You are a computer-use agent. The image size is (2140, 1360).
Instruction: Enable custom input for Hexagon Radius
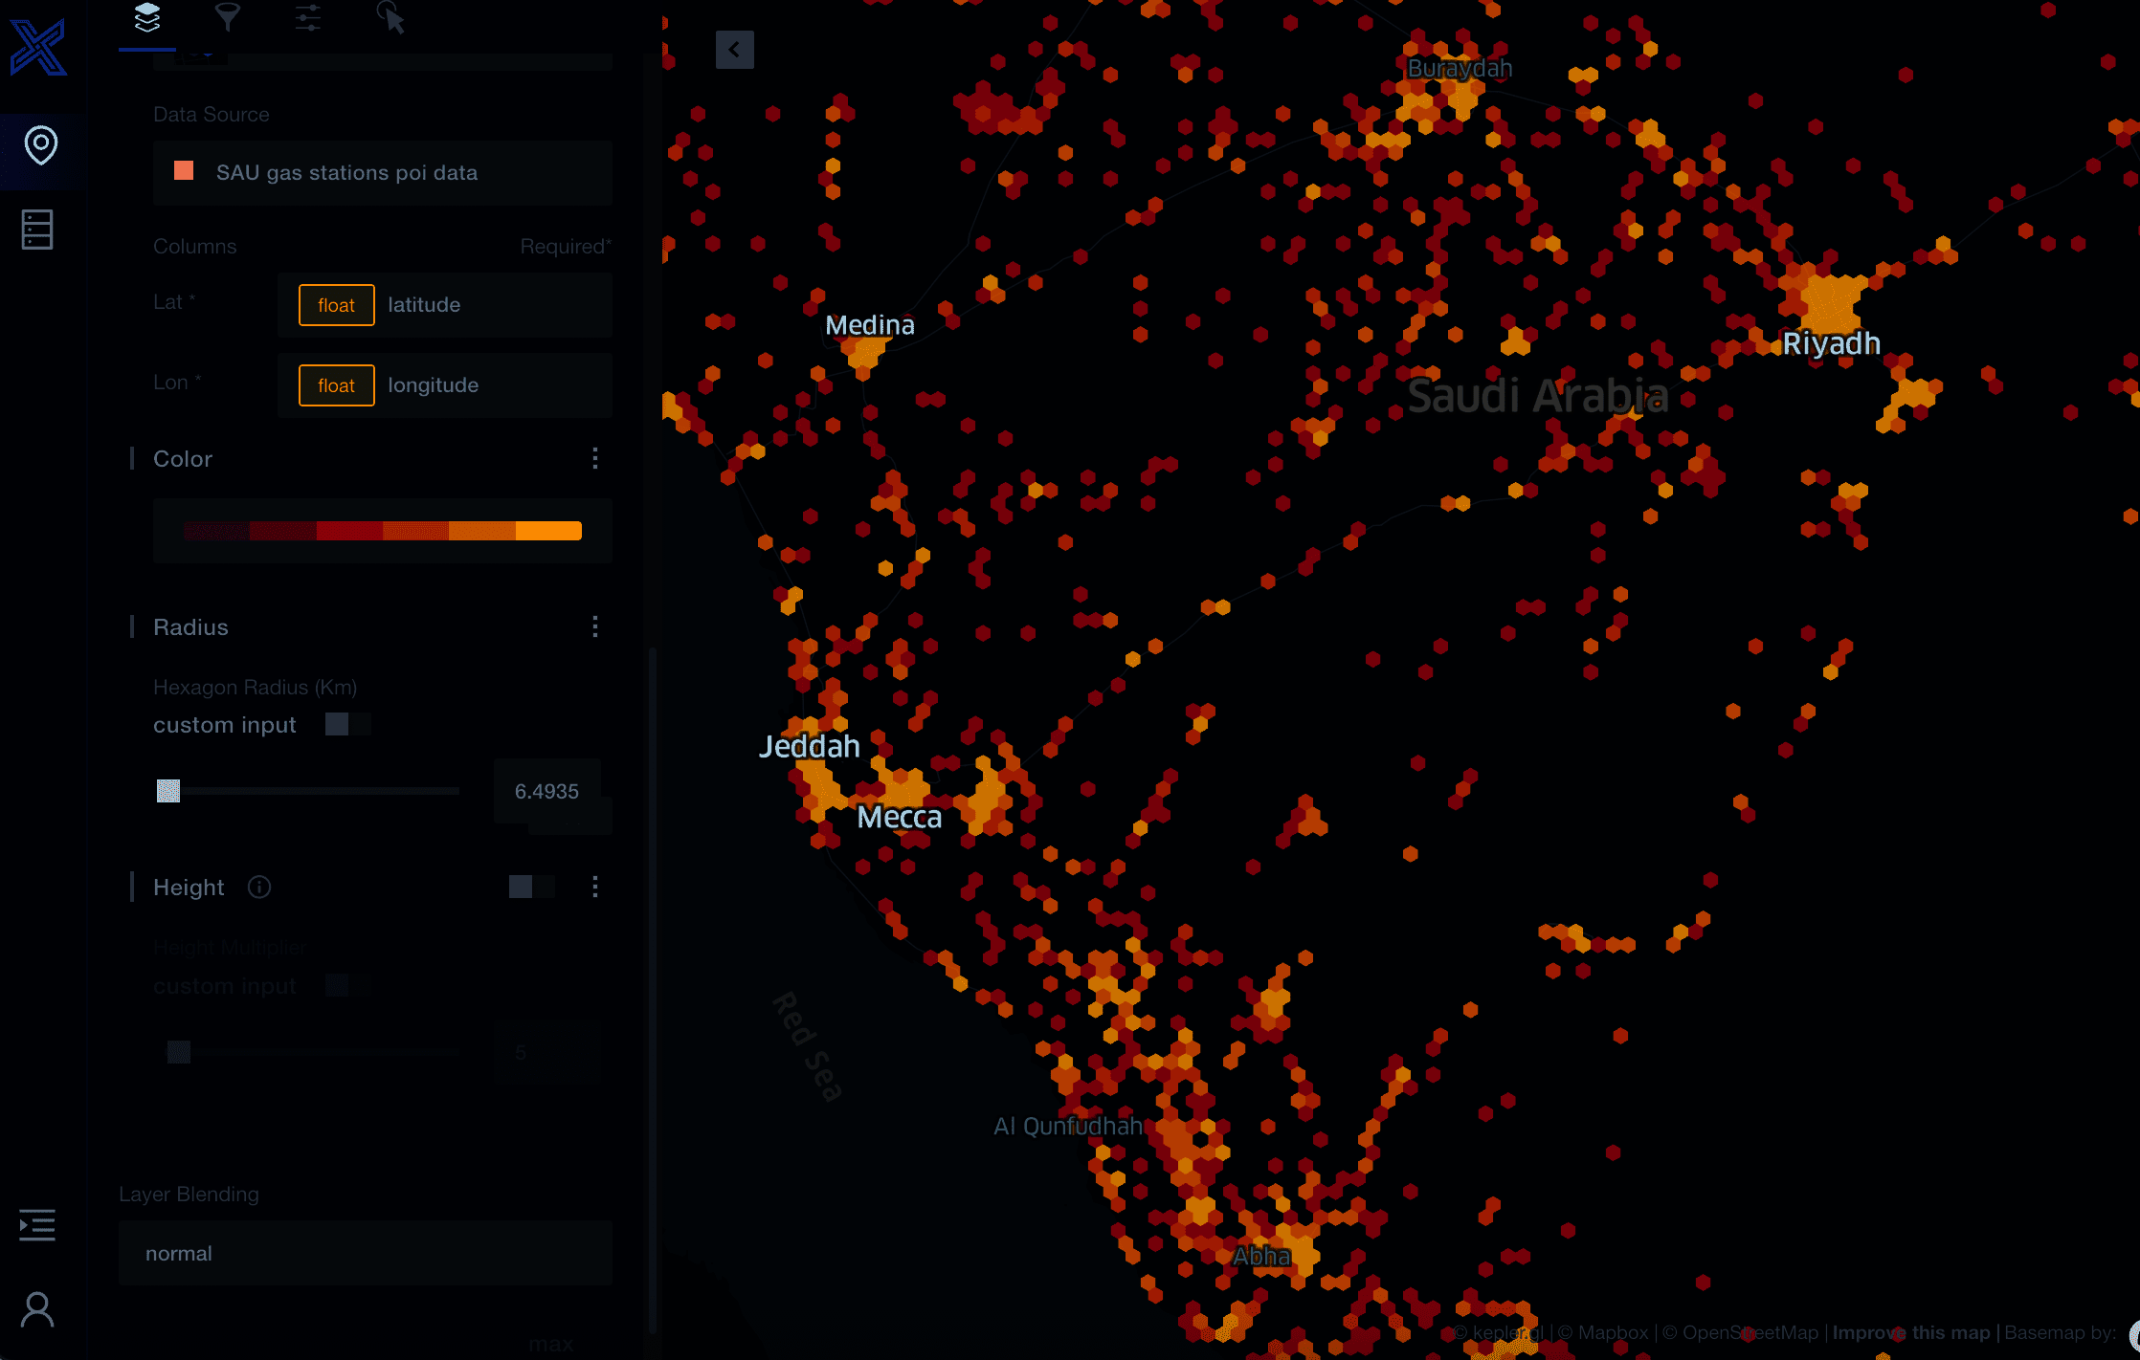[x=347, y=724]
